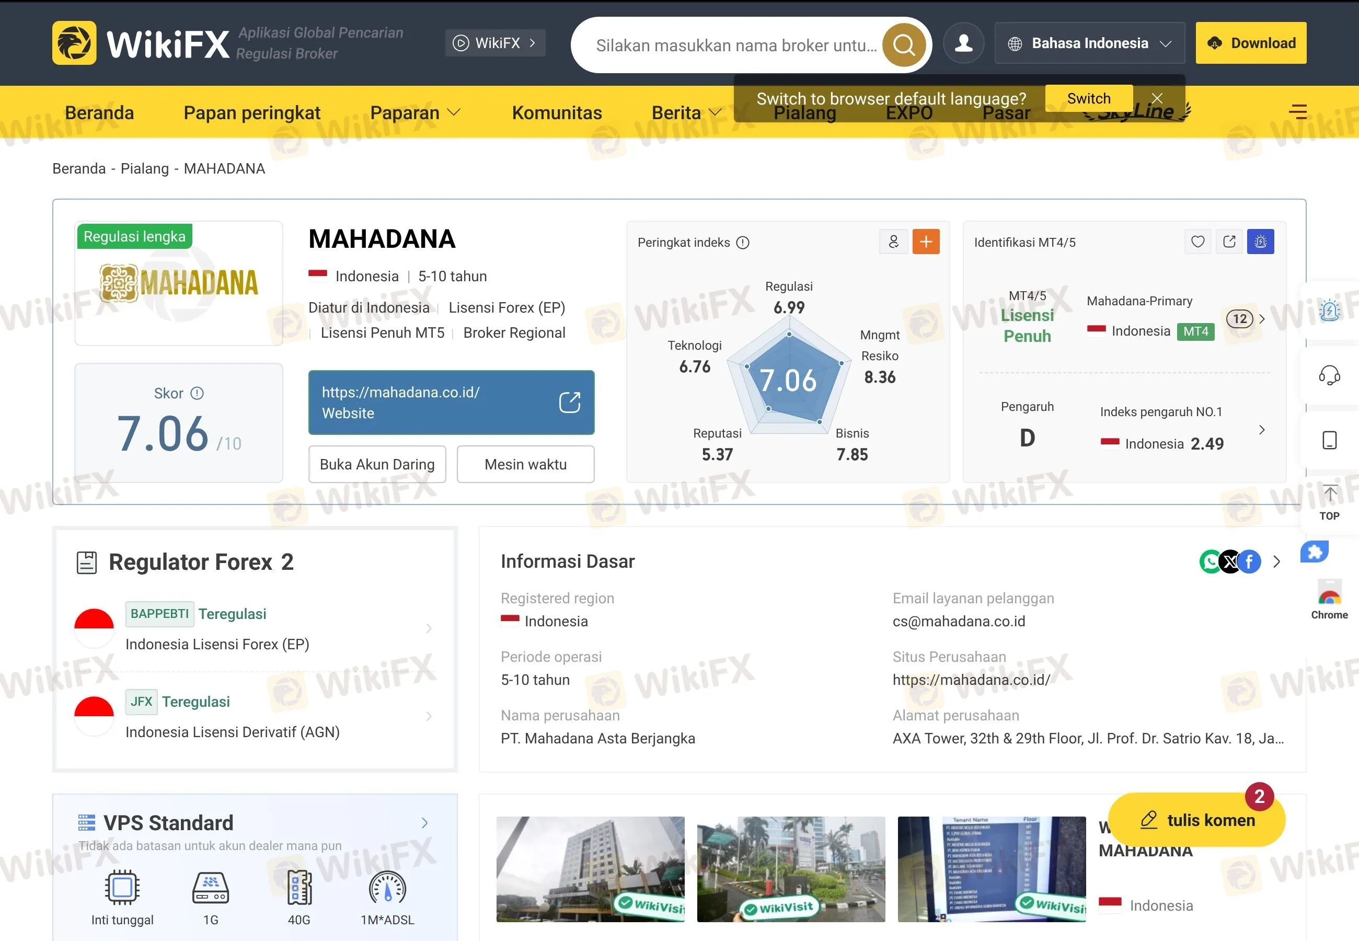This screenshot has width=1359, height=941.
Task: Click the mobile phone icon in sidebar
Action: (x=1330, y=440)
